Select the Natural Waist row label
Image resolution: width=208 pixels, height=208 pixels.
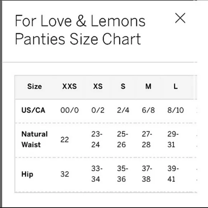tap(34, 139)
